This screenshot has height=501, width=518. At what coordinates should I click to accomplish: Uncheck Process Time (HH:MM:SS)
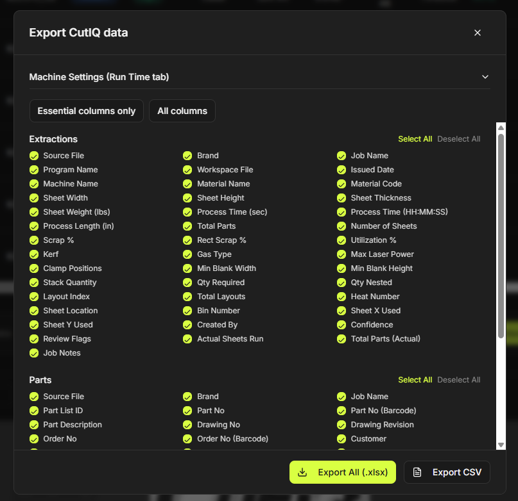pos(341,212)
